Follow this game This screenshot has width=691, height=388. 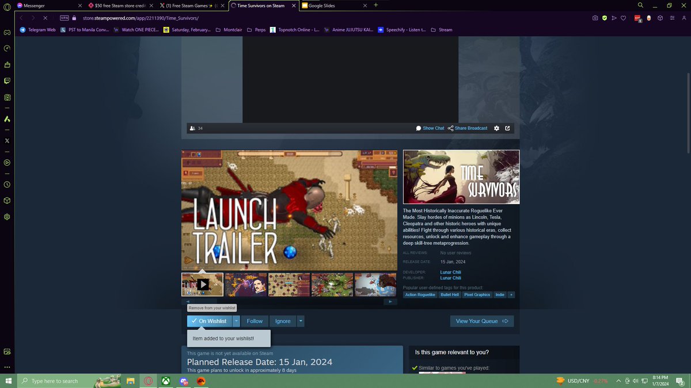(255, 321)
